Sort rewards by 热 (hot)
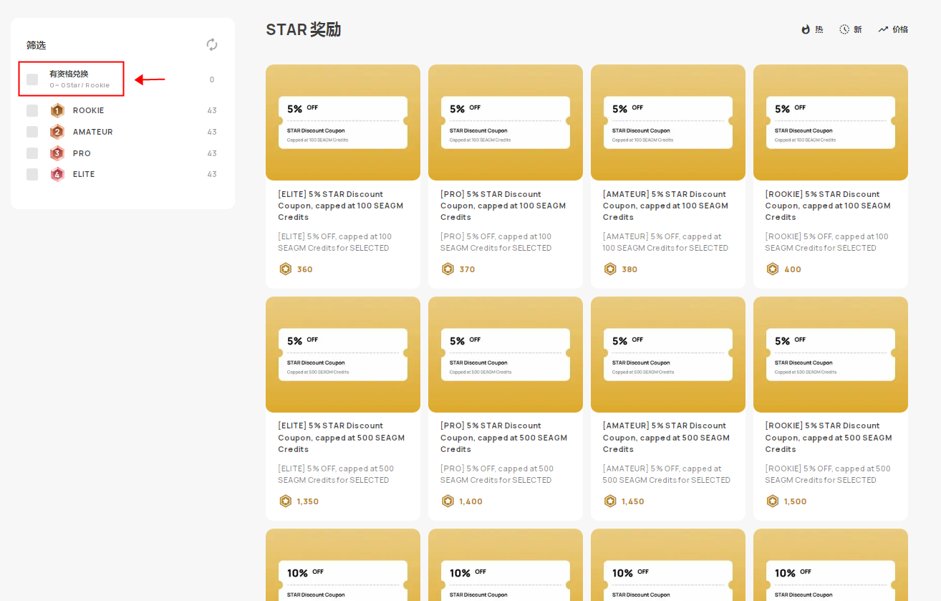Viewport: 941px width, 601px height. [812, 29]
